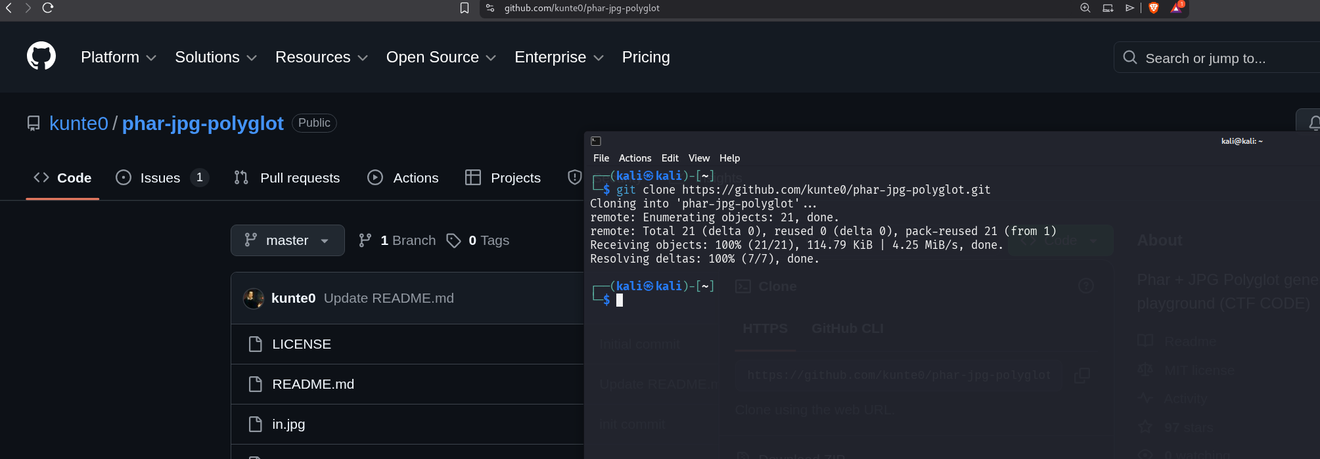Click the site settings icon beside URL
This screenshot has height=459, width=1320.
tap(490, 8)
